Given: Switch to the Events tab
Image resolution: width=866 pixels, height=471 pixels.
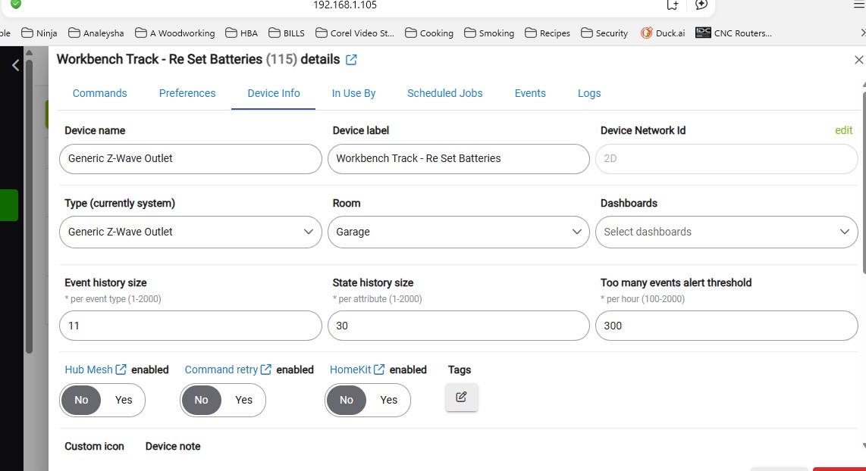Looking at the screenshot, I should coord(530,93).
